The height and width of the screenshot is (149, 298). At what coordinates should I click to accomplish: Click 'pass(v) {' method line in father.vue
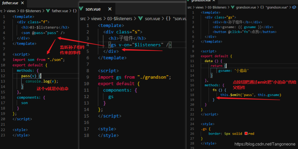pos(31,76)
